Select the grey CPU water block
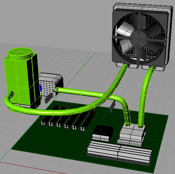The height and width of the screenshot is (174, 175). point(132,134)
